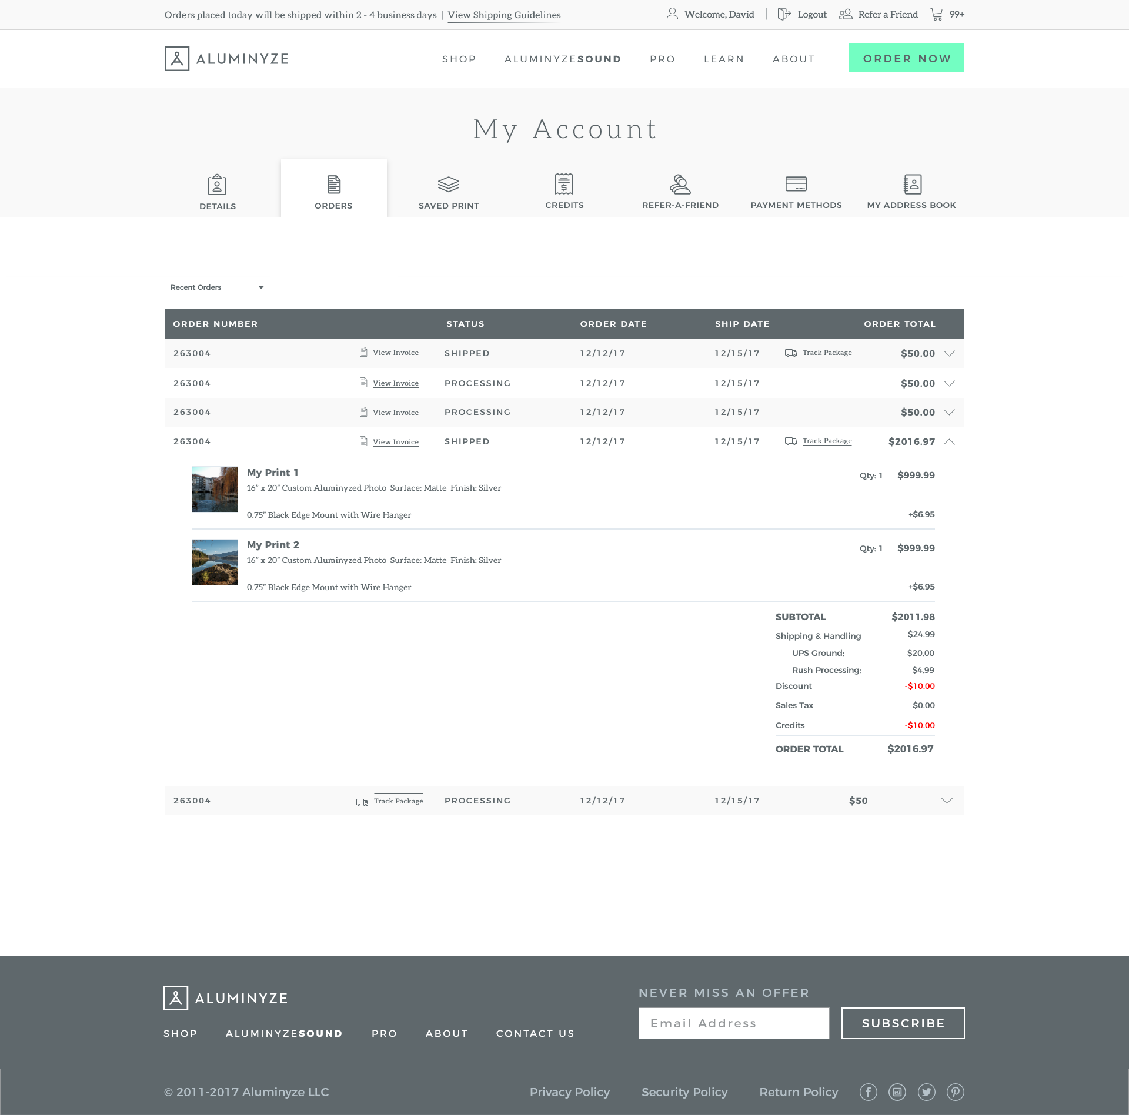Image resolution: width=1129 pixels, height=1115 pixels.
Task: Open the Recent Orders dropdown
Action: pyautogui.click(x=217, y=287)
